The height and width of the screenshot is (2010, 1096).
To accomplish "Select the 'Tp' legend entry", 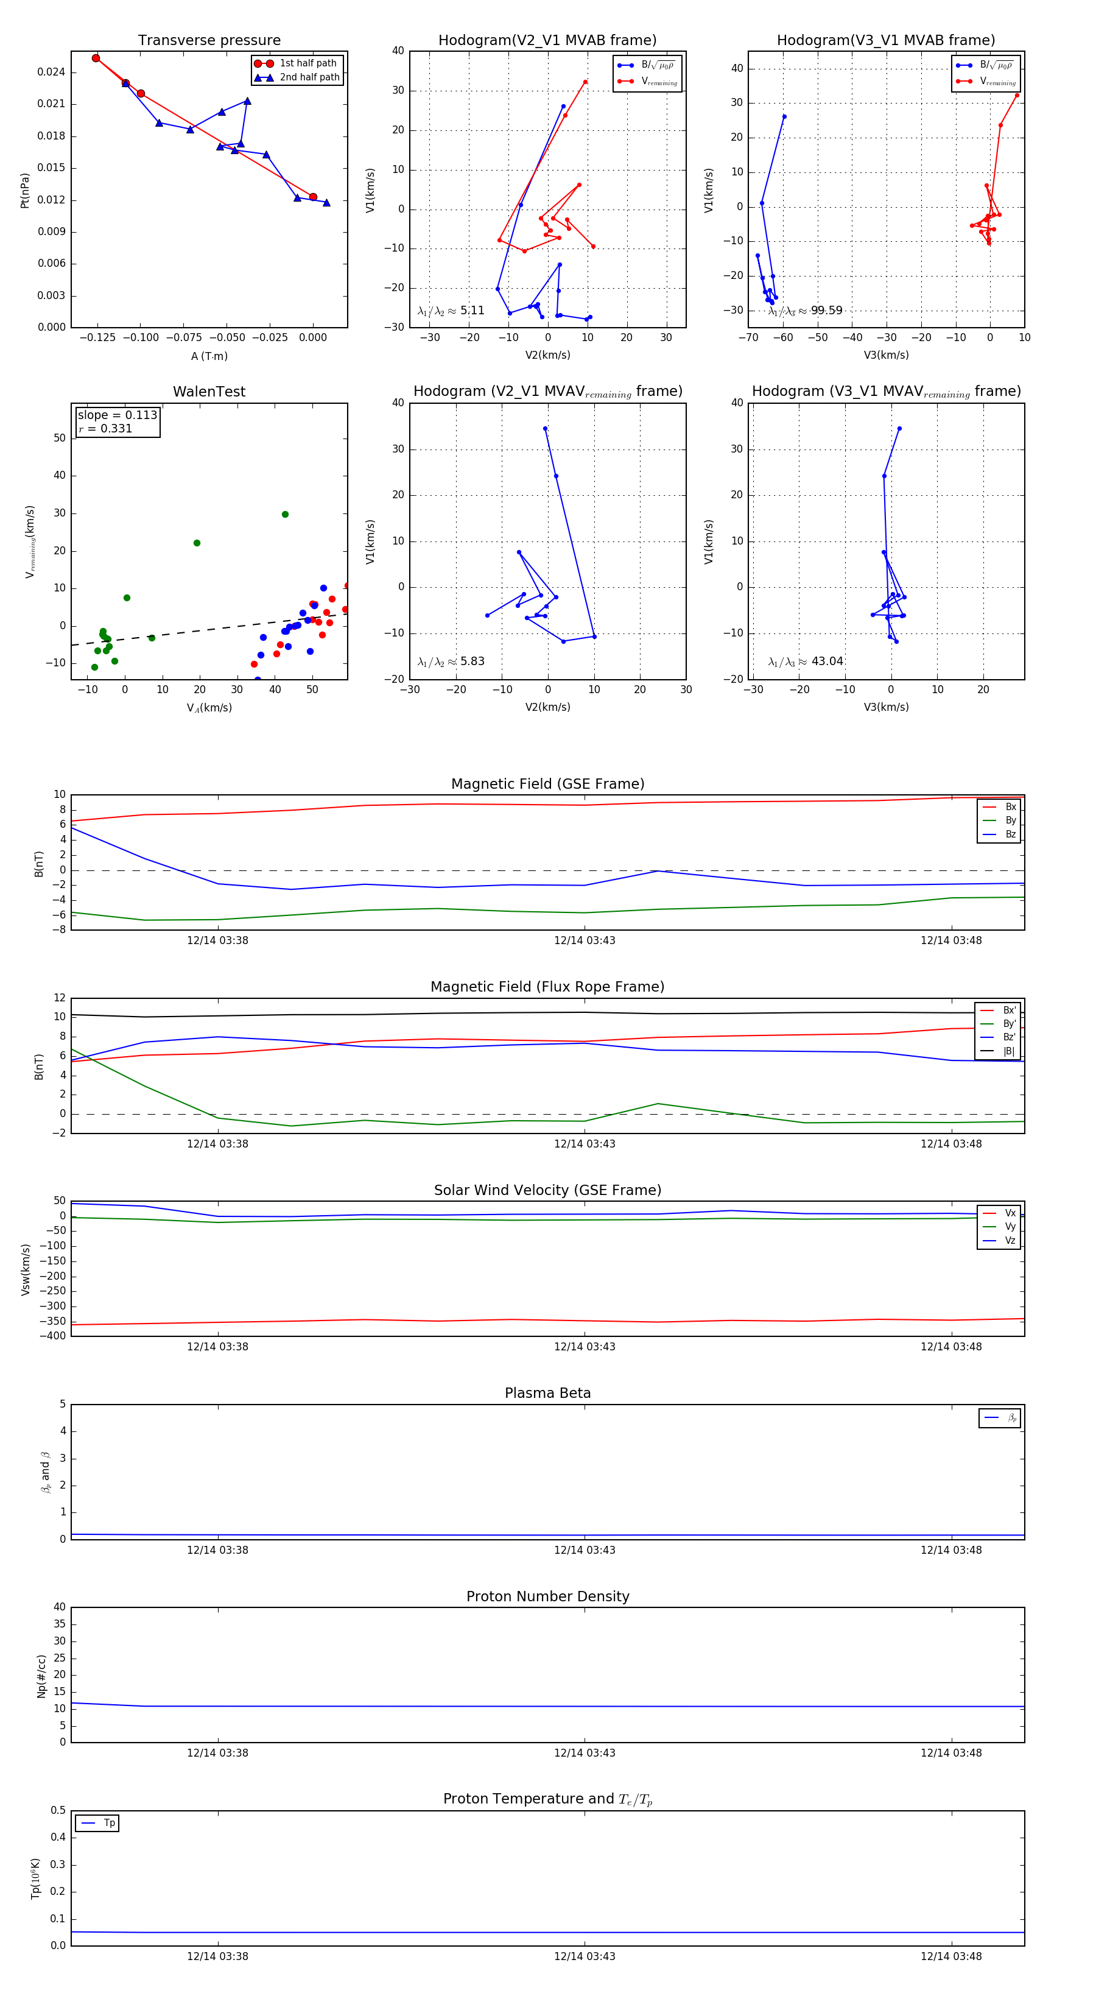I will (97, 1823).
